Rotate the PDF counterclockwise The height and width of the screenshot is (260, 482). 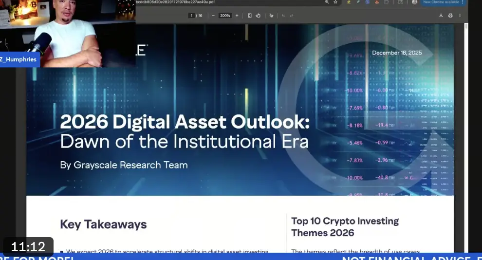pyautogui.click(x=258, y=16)
